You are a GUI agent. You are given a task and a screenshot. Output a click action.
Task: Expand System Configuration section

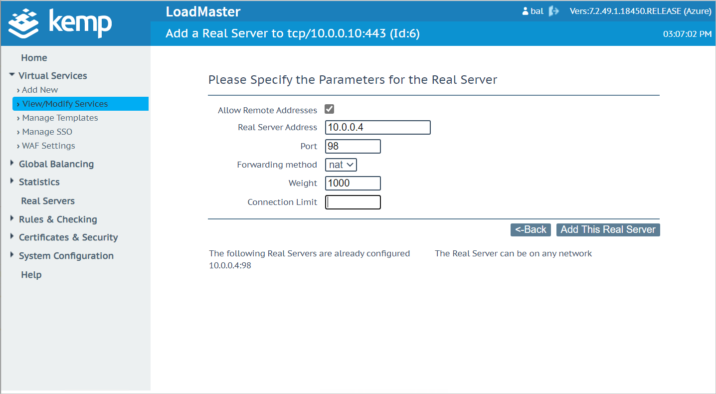click(66, 256)
